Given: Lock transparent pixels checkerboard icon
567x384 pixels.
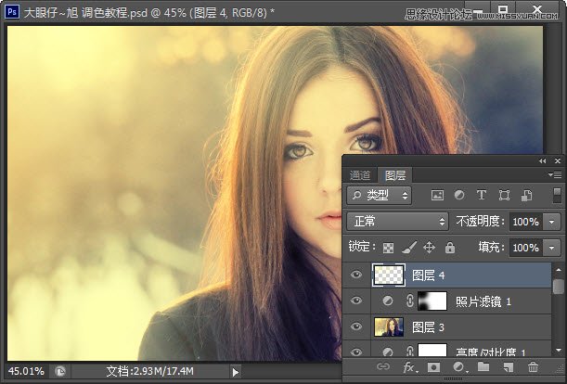Looking at the screenshot, I should tap(389, 248).
